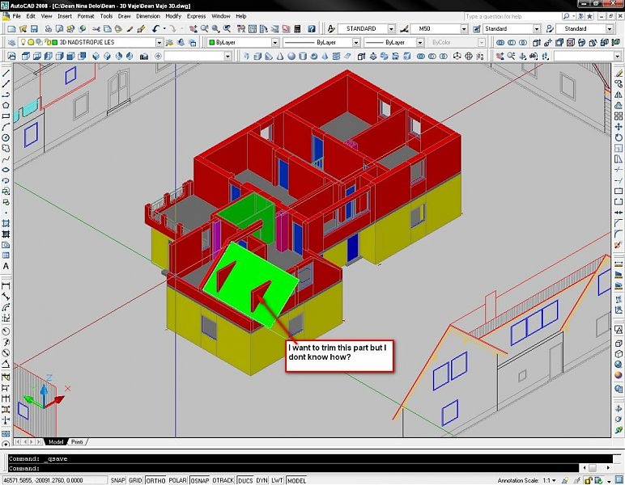
Task: Select the Hatch tool
Action: coord(6,222)
